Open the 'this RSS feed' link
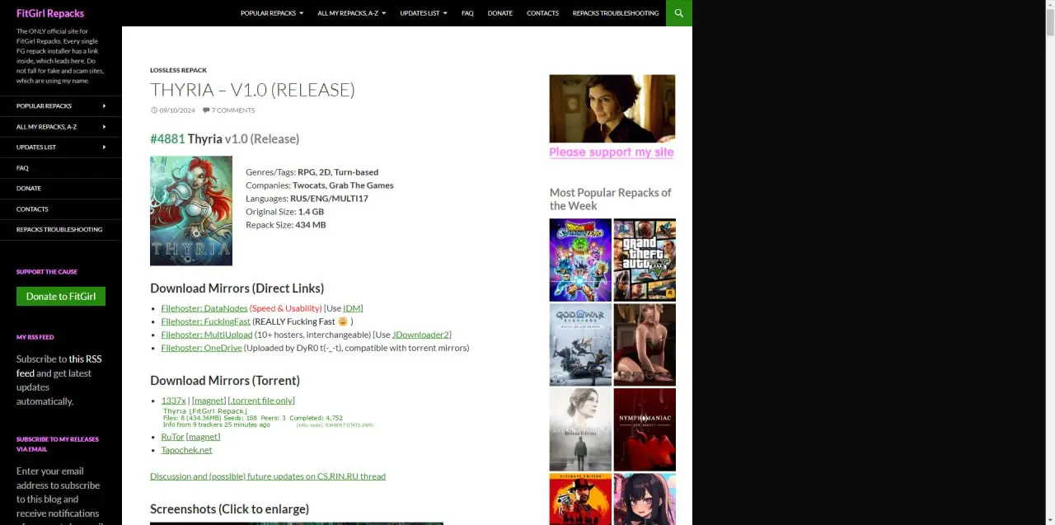The width and height of the screenshot is (1055, 525). (59, 366)
